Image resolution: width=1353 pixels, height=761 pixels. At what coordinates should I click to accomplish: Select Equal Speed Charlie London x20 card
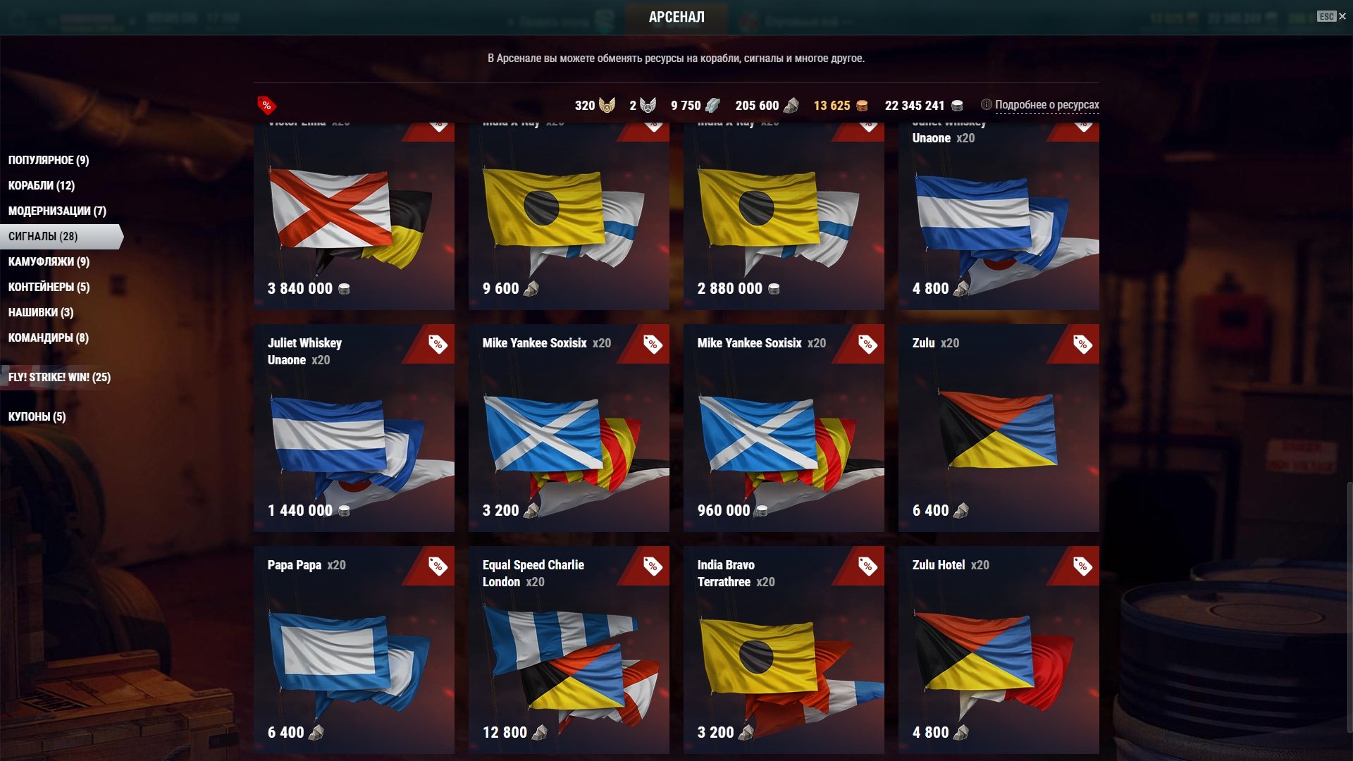[x=569, y=650]
